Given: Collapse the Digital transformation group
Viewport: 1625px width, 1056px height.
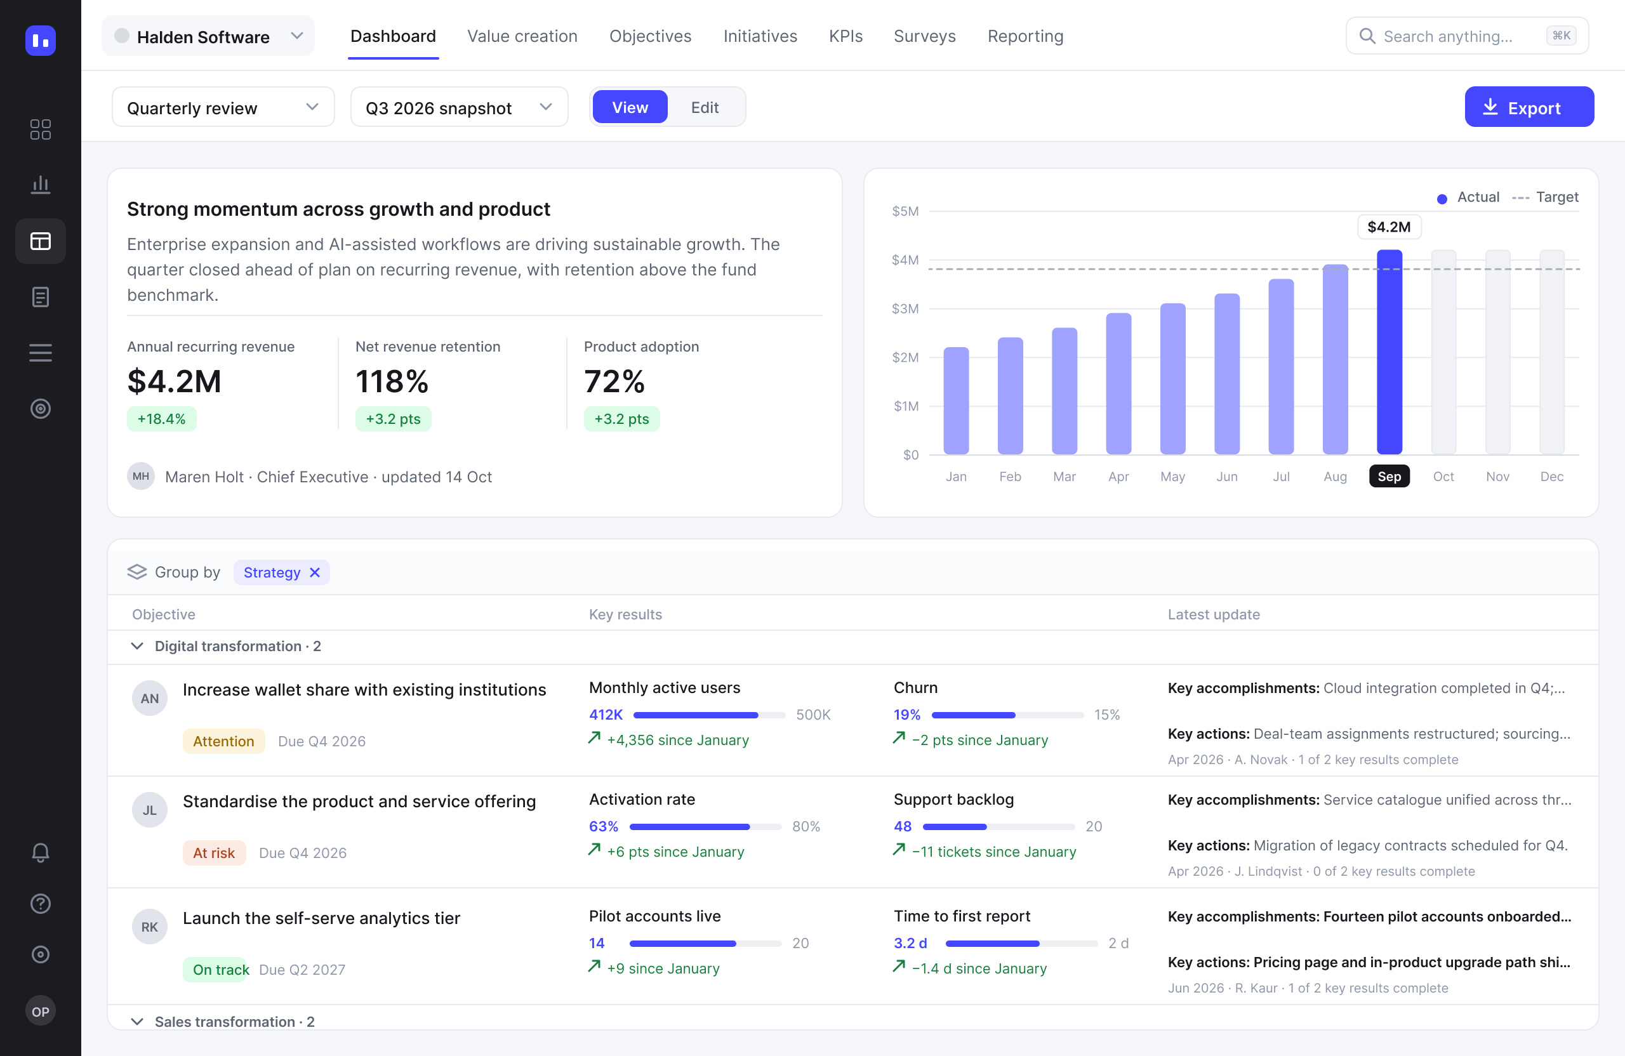Looking at the screenshot, I should [137, 647].
